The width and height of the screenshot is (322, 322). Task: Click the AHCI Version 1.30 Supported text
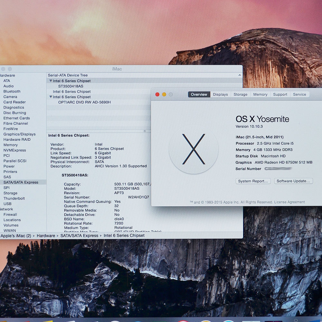pyautogui.click(x=121, y=166)
